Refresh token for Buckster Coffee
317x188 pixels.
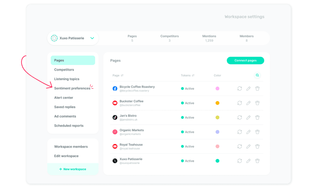(240, 103)
